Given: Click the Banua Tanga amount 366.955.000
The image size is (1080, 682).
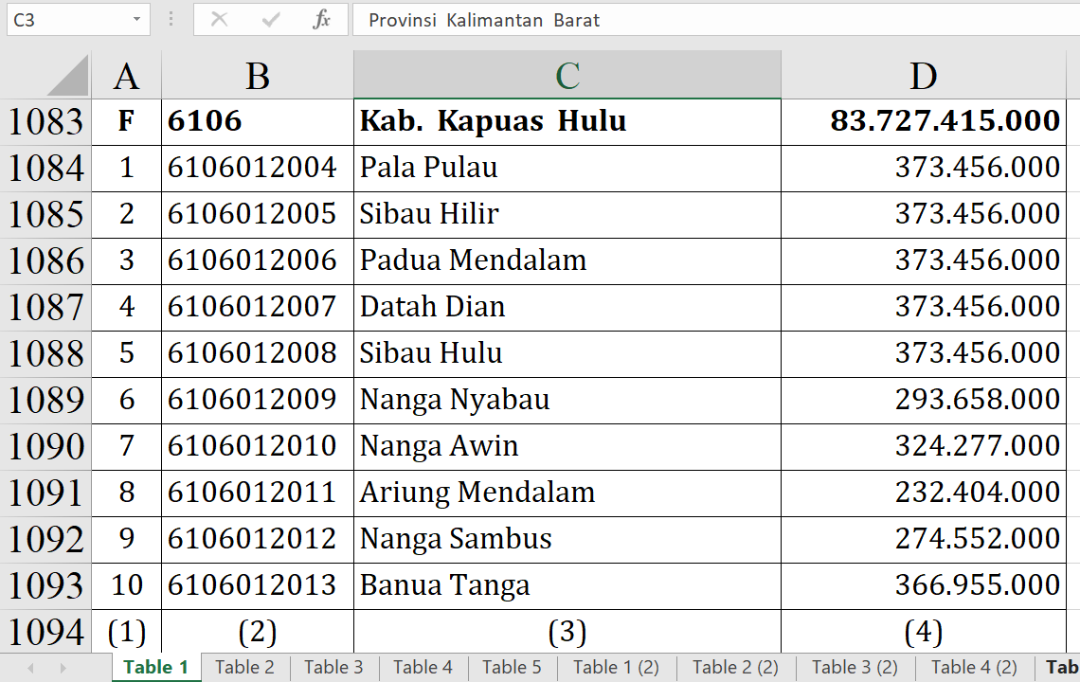Looking at the screenshot, I should pos(977,585).
